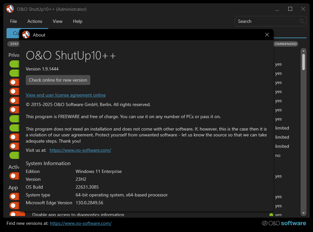Click the magnifier icon in the Search box
The width and height of the screenshot is (313, 232).
(302, 21)
